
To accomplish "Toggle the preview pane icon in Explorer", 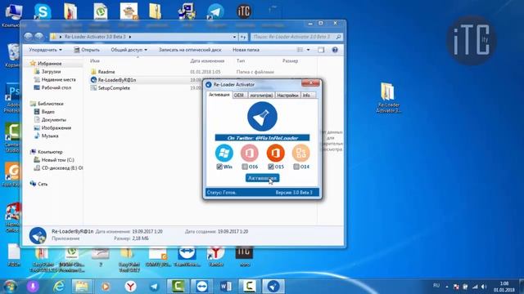I will pos(321,50).
